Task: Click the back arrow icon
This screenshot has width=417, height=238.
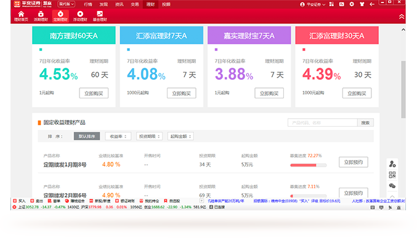Action: tap(372, 4)
